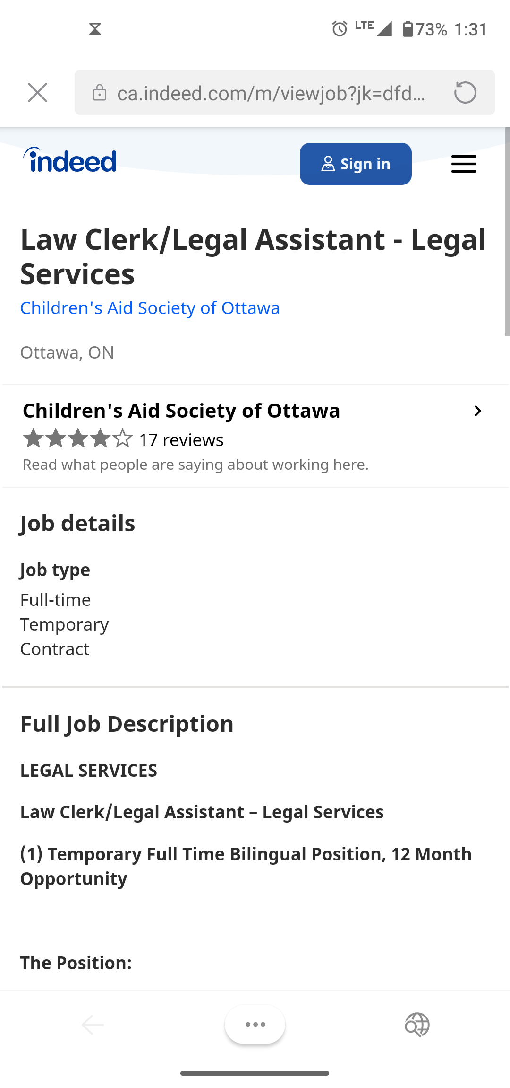This screenshot has height=1088, width=510.
Task: Tap 'Read what people are saying' text
Action: click(x=195, y=465)
